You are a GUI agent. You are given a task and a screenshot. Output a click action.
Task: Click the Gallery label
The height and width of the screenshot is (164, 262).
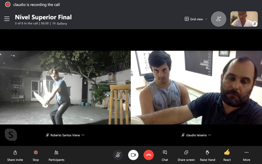coord(61,24)
